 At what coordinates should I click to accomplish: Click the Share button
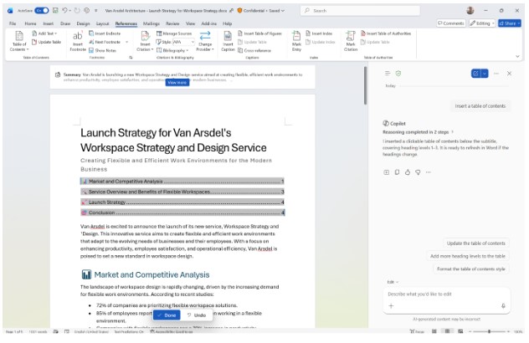point(510,23)
